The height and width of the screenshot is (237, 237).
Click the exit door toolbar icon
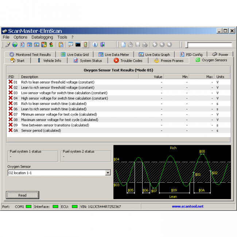[x=102, y=44]
